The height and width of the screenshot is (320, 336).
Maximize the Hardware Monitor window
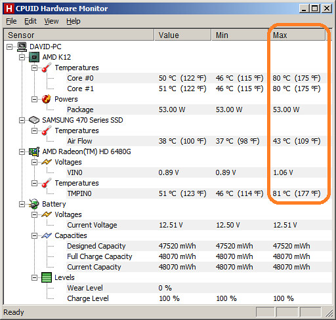tap(314, 9)
